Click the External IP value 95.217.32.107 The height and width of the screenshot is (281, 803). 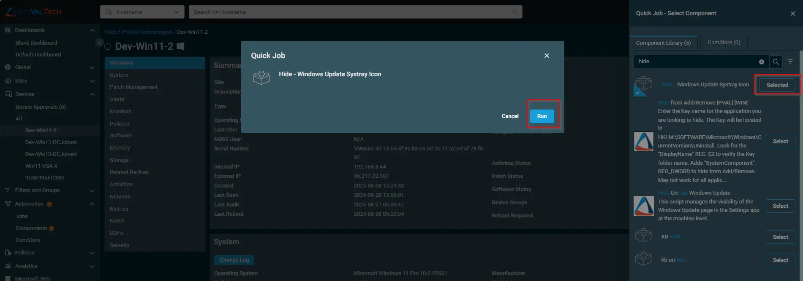point(371,176)
